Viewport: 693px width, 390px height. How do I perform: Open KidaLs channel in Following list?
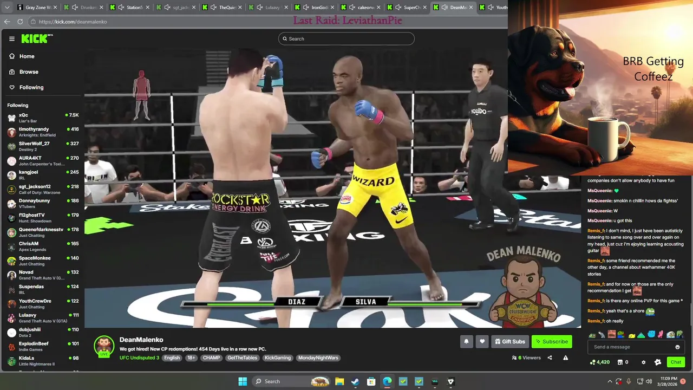(x=42, y=361)
